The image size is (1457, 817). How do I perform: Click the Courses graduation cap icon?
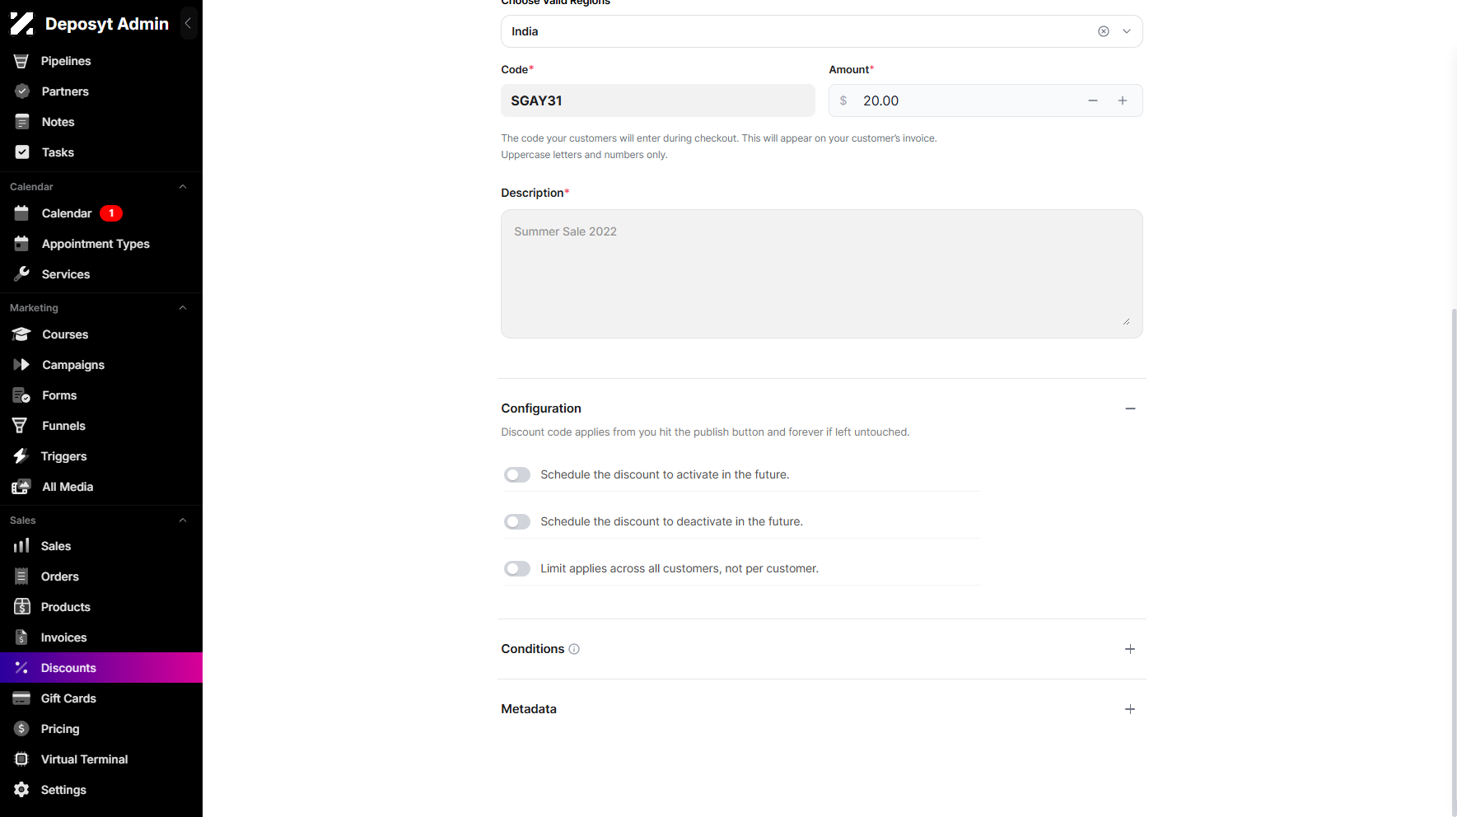[x=21, y=334]
